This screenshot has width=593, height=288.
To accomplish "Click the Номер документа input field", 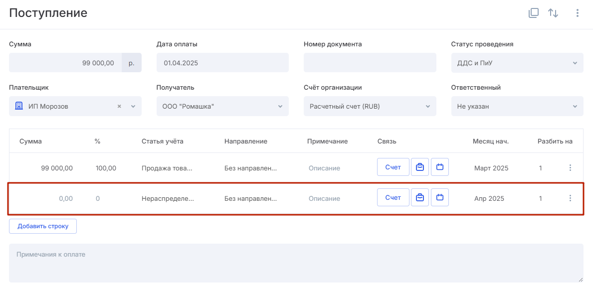I will pyautogui.click(x=370, y=63).
